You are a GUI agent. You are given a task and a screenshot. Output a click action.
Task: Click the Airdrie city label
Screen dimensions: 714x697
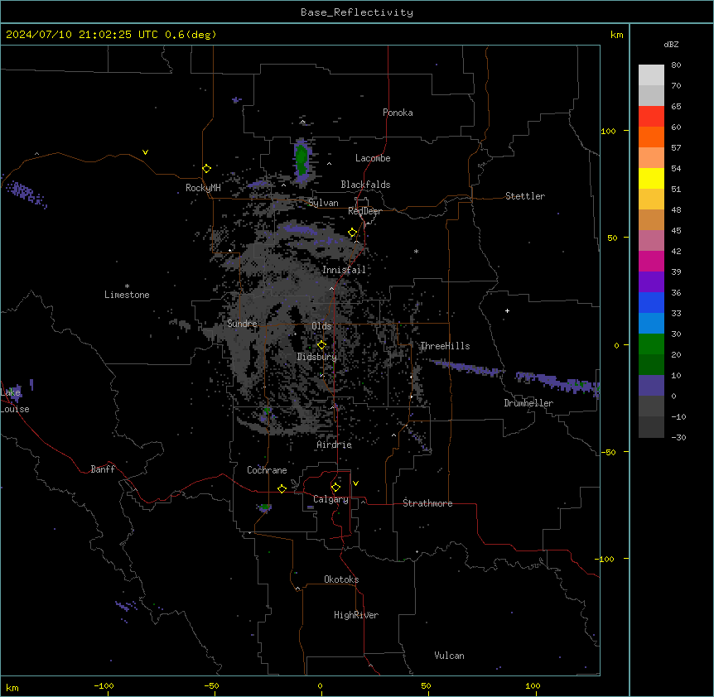click(335, 445)
